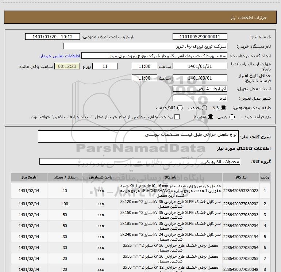Select the متوسط purchase type radio
Viewport: 281px width, 272px height.
pyautogui.click(x=211, y=117)
